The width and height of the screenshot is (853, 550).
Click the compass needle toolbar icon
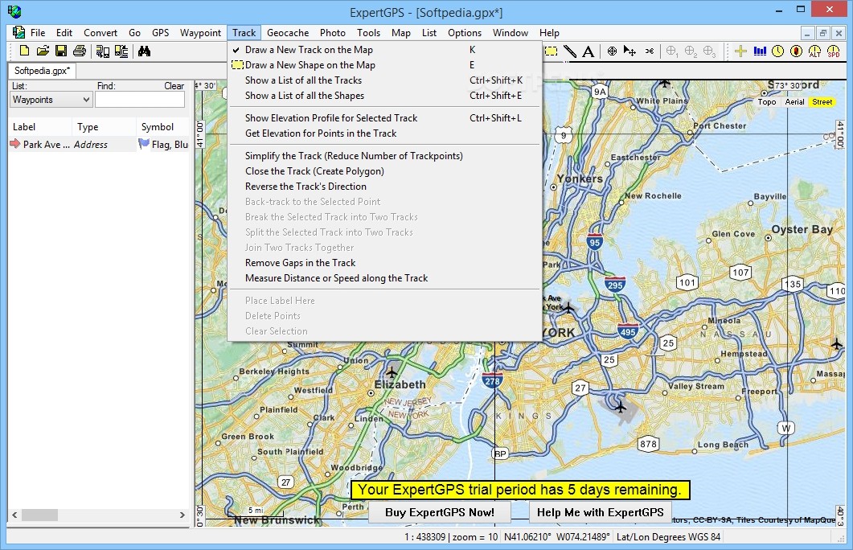pyautogui.click(x=797, y=51)
